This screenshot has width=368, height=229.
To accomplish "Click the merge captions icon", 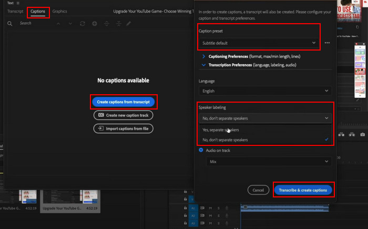I will click(119, 24).
